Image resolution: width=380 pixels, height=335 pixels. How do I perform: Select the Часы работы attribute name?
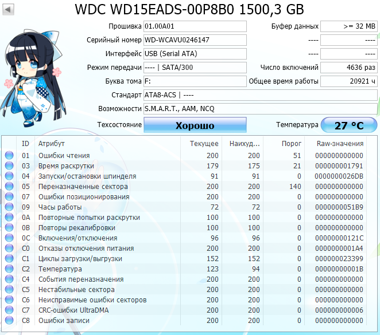(60, 207)
